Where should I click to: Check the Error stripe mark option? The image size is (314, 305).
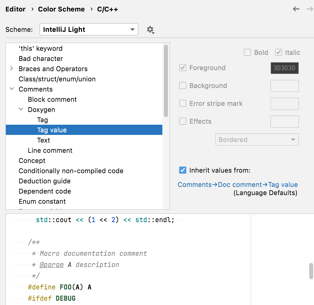[x=183, y=104]
